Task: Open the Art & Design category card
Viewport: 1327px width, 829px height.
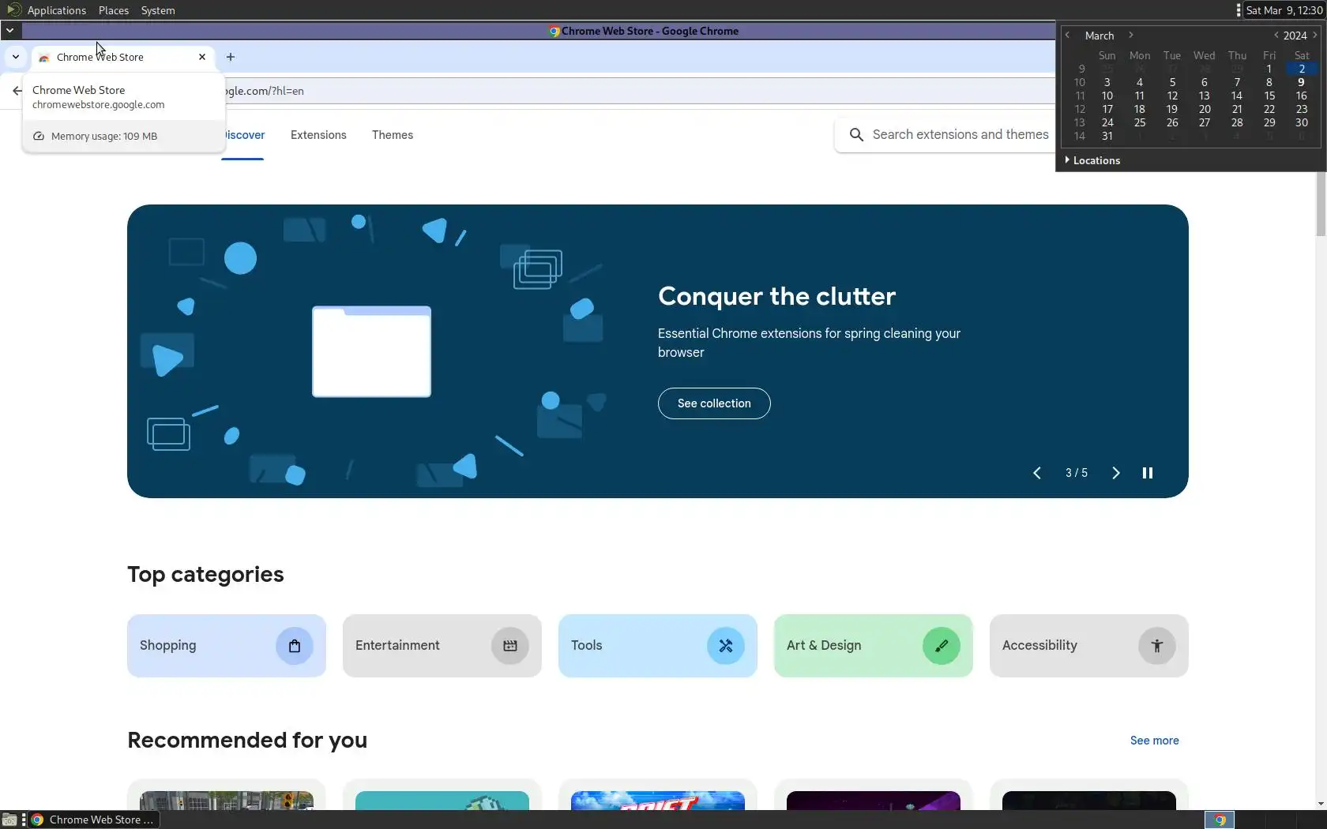Action: [x=874, y=646]
